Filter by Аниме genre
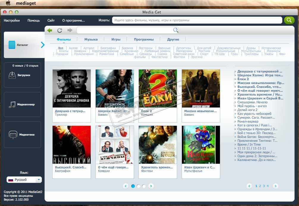This screenshot has height=206, width=299. [73, 48]
